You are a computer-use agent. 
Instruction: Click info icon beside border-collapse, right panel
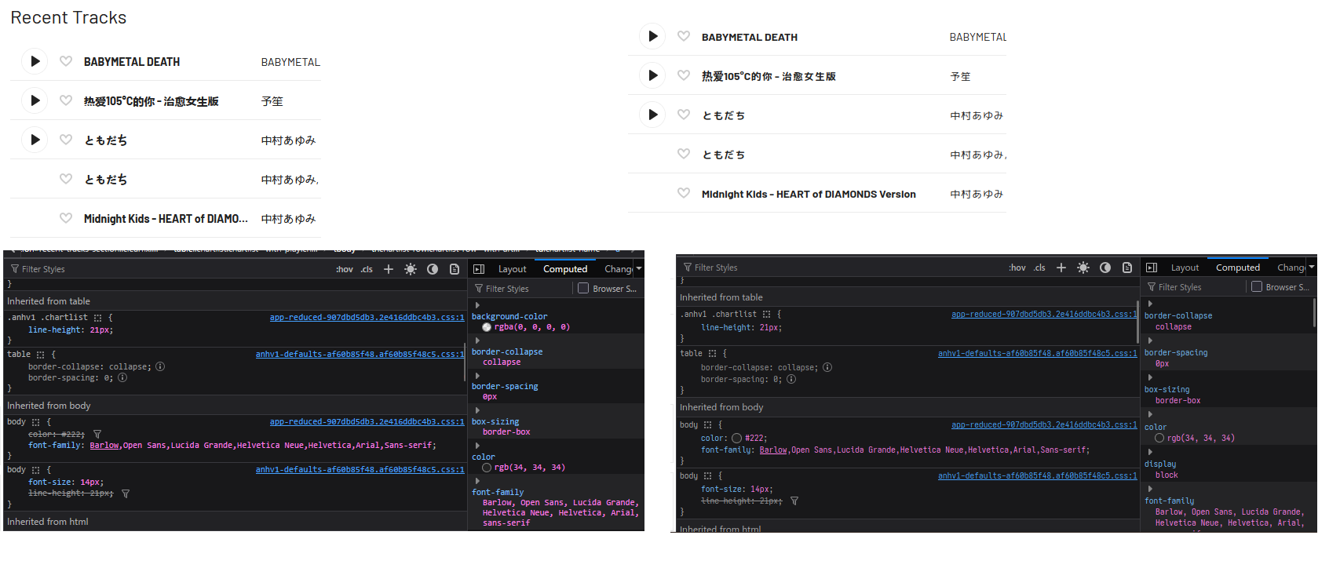(827, 367)
